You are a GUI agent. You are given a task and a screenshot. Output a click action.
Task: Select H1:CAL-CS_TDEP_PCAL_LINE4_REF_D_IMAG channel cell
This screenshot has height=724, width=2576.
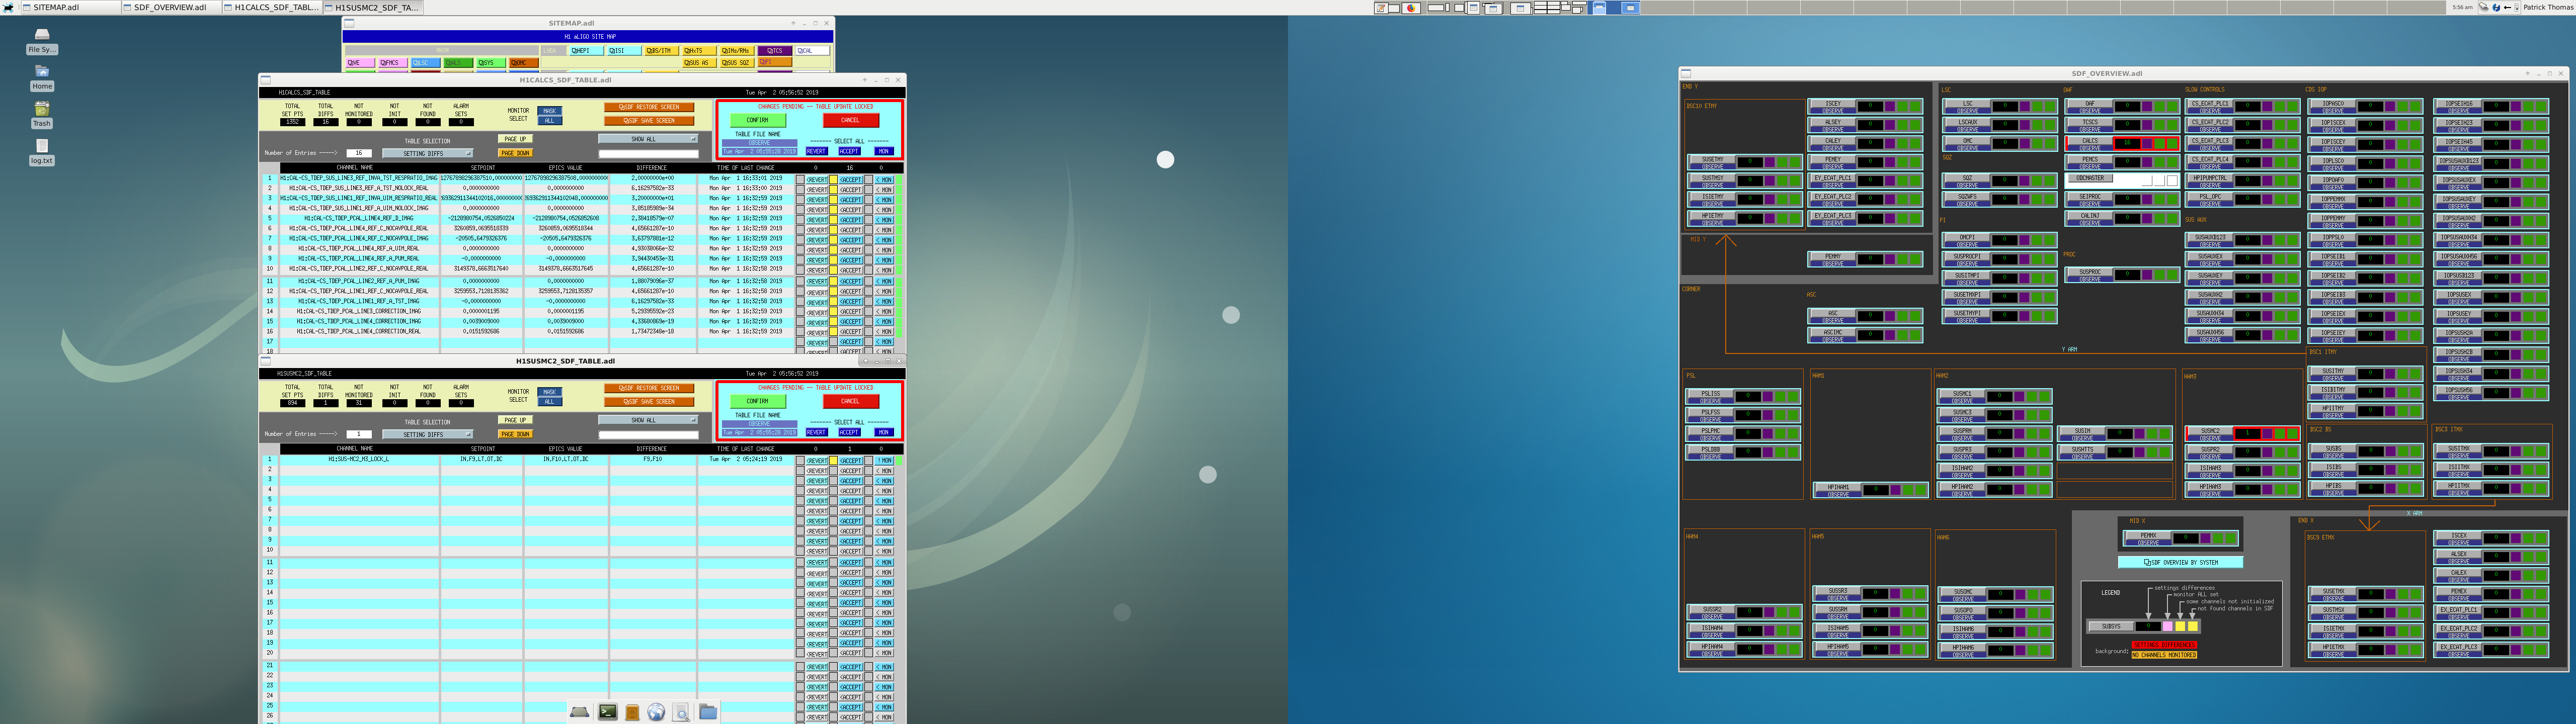click(359, 219)
